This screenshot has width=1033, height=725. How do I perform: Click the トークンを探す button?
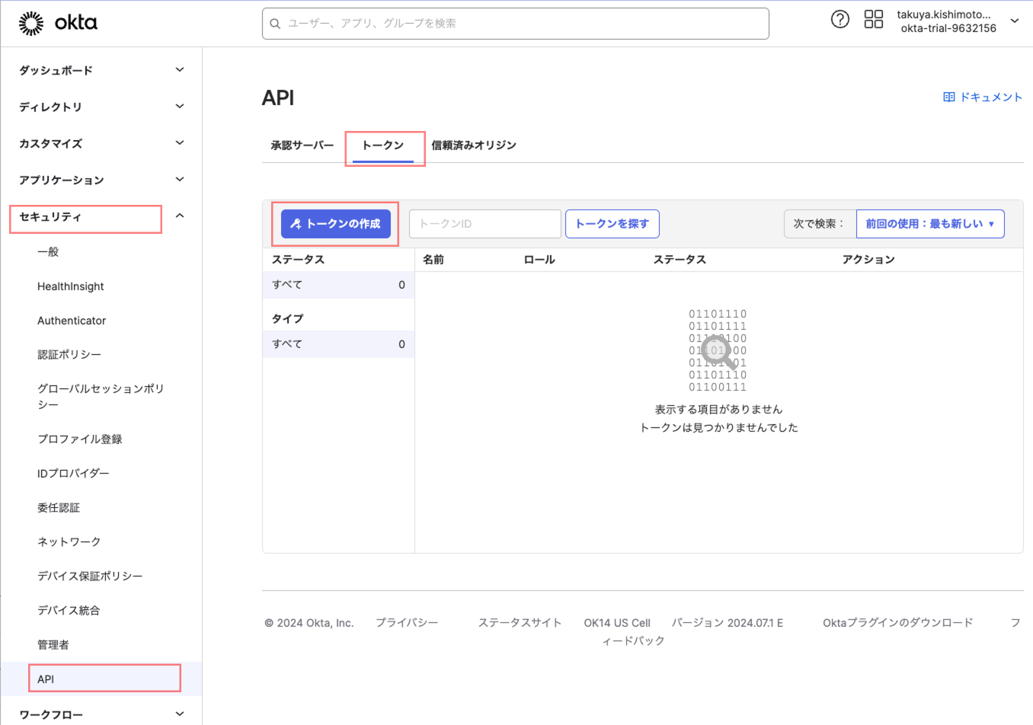click(612, 223)
